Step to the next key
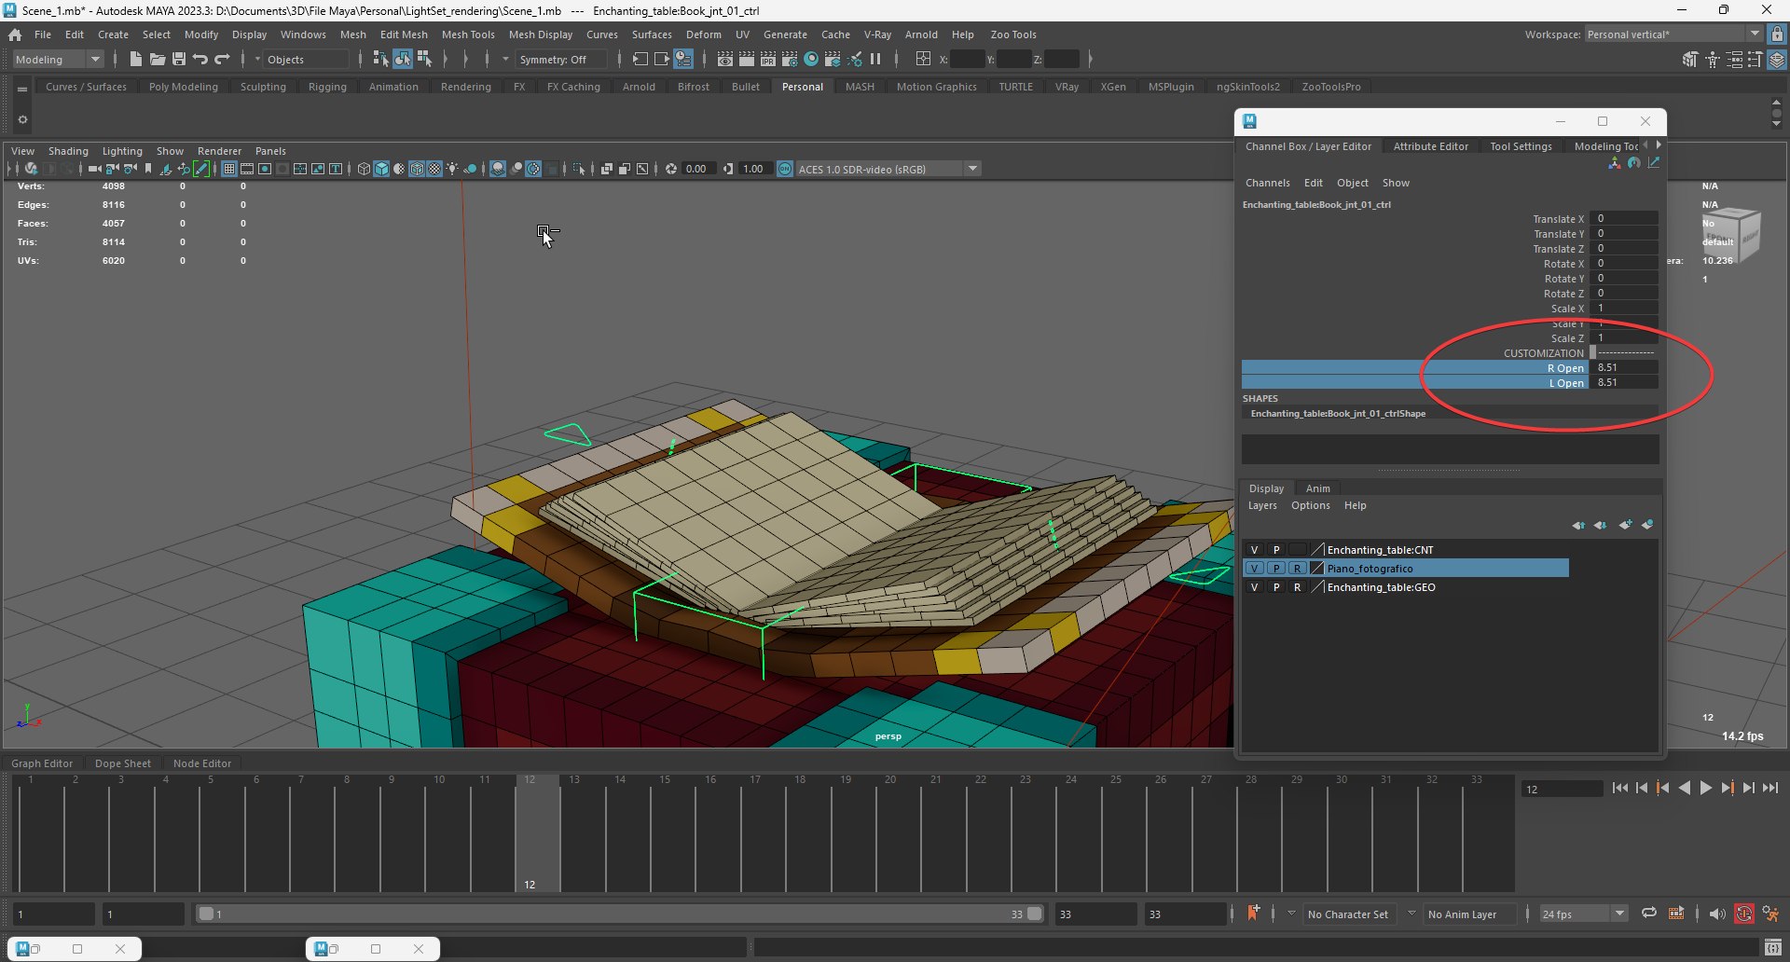Image resolution: width=1790 pixels, height=962 pixels. click(x=1727, y=789)
